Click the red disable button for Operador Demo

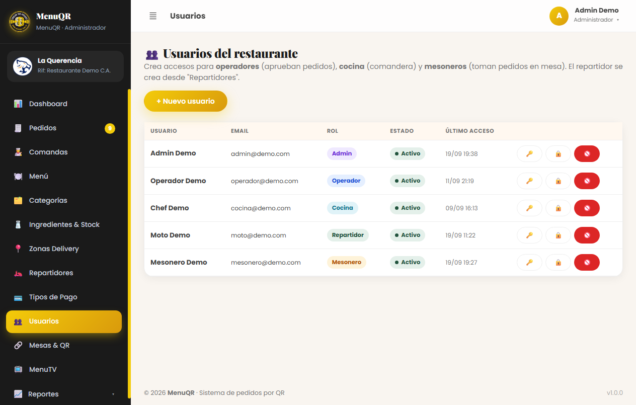[x=587, y=181]
